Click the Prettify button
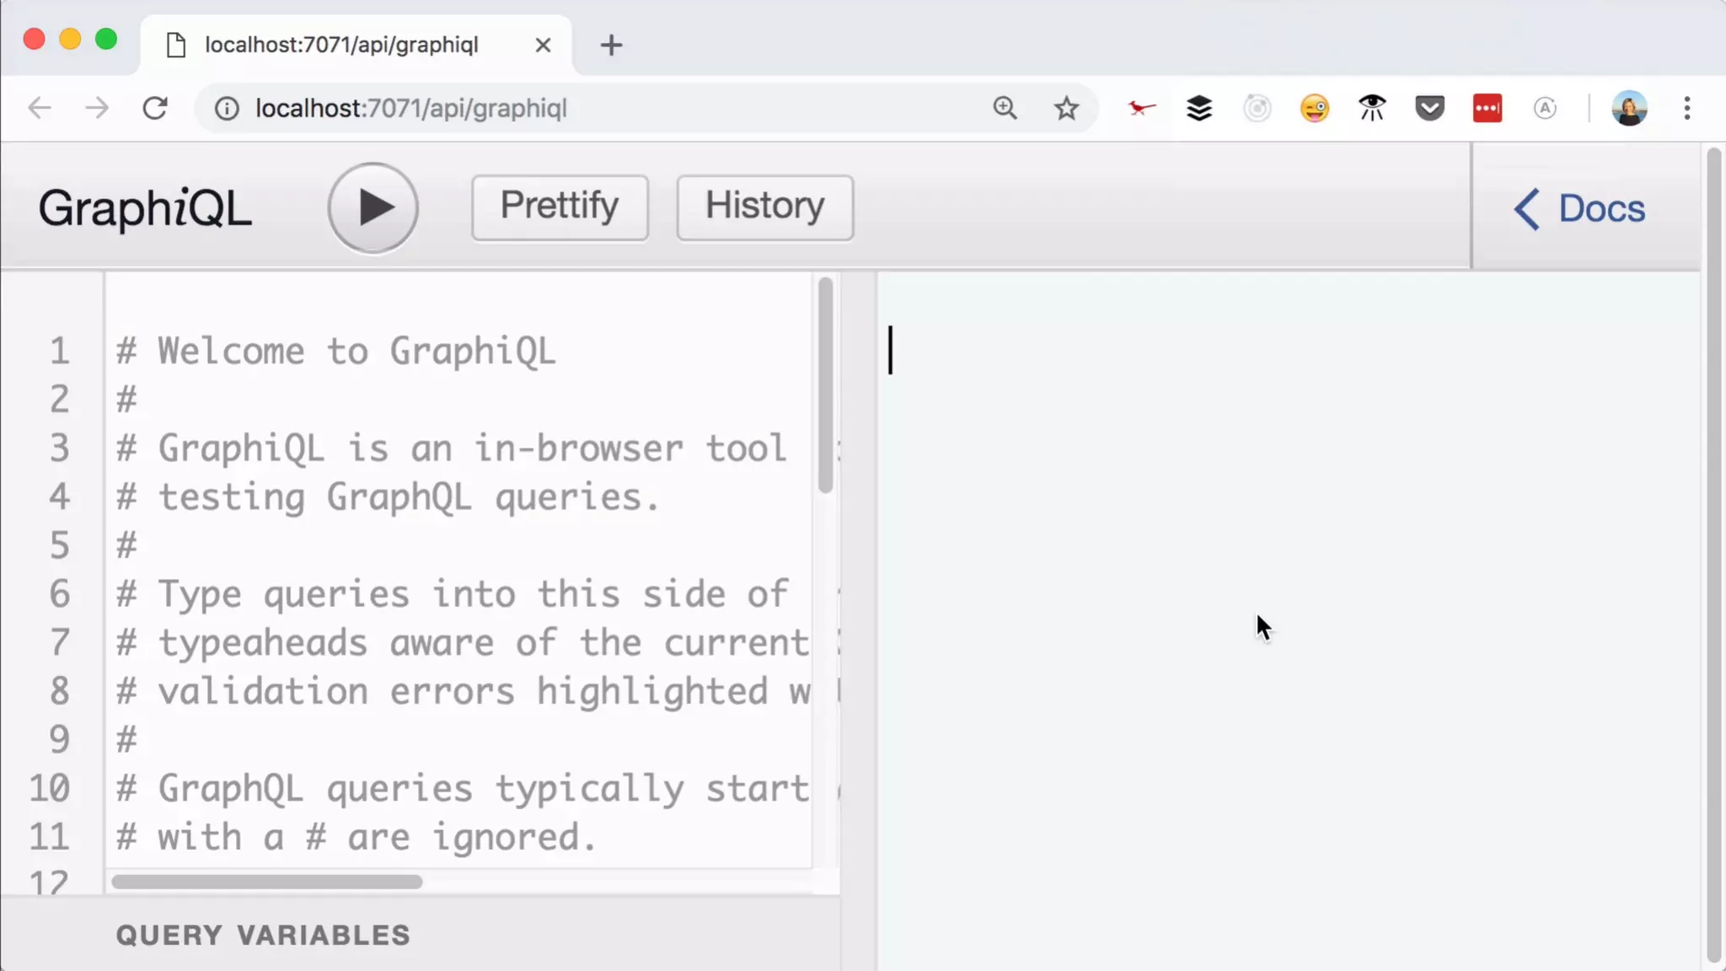This screenshot has width=1726, height=971. (x=560, y=207)
